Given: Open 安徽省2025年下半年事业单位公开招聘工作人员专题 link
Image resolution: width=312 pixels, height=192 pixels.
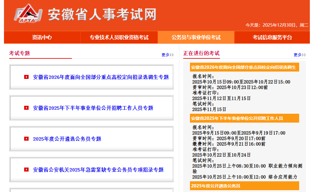Looking at the screenshot, I should click(x=93, y=108).
